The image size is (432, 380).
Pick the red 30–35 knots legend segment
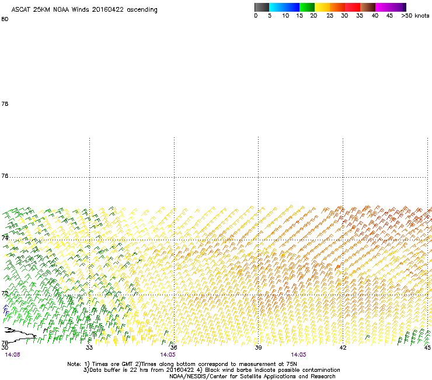(x=353, y=7)
